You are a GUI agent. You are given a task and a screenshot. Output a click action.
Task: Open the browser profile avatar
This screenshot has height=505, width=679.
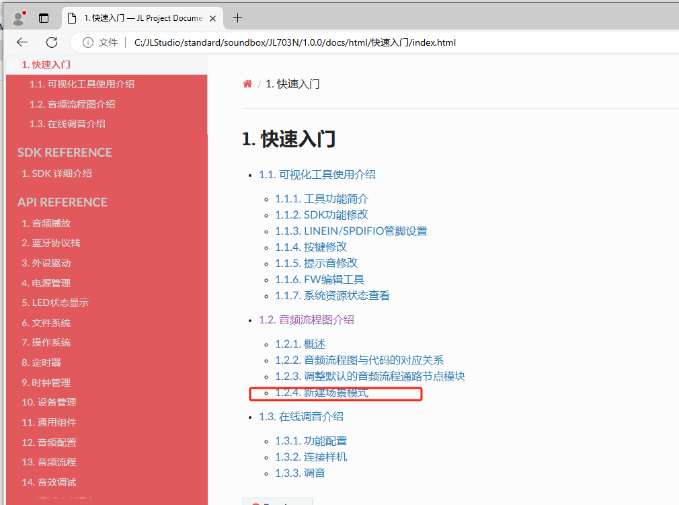[x=18, y=18]
